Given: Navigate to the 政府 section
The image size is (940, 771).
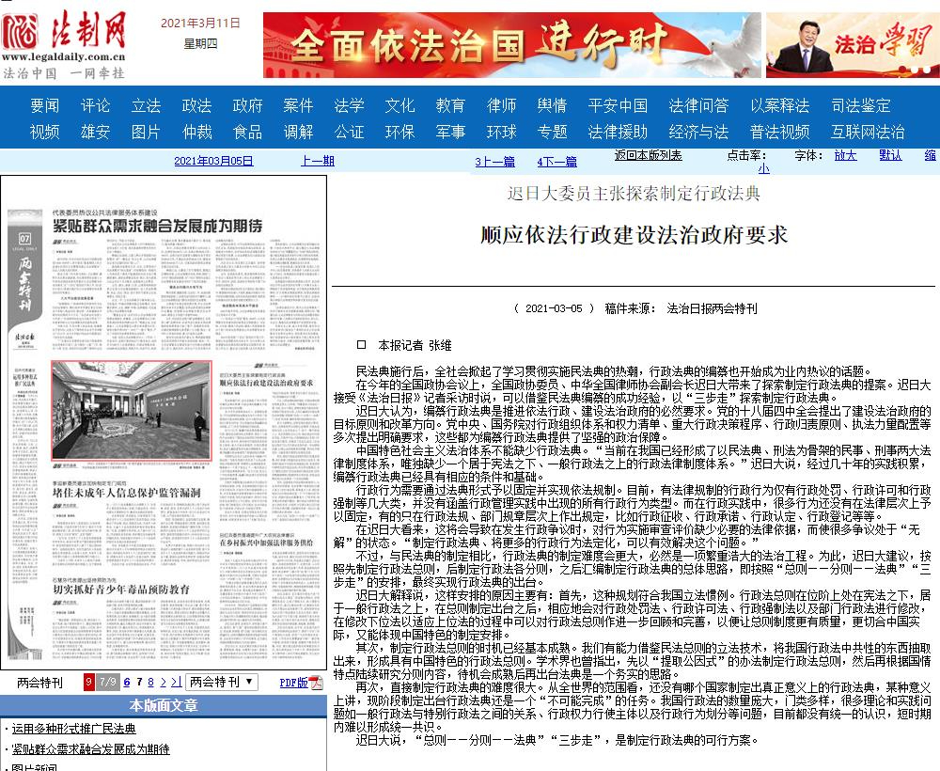Looking at the screenshot, I should 247,105.
